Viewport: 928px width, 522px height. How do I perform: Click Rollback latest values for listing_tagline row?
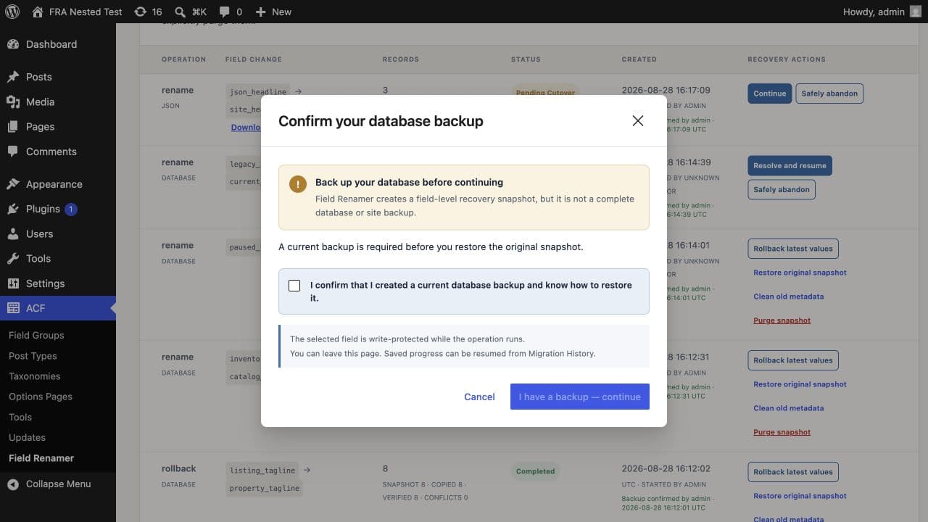click(x=793, y=472)
